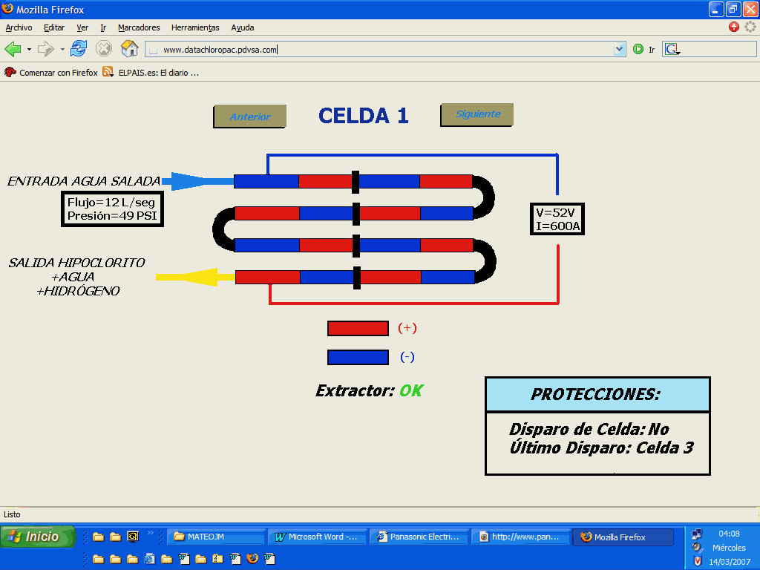Click the Presión=49 PSI readout
The width and height of the screenshot is (760, 570).
click(113, 216)
